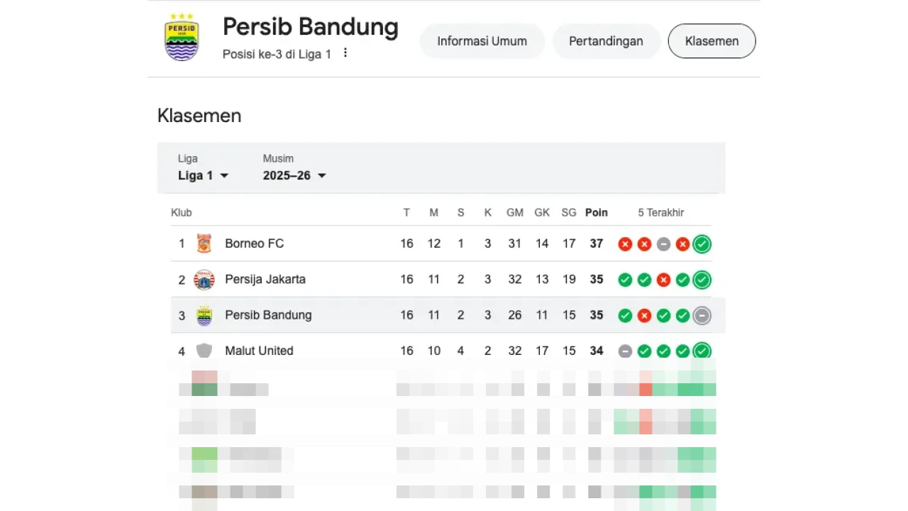Click the final green win icon in Borneo FC's form

pyautogui.click(x=702, y=243)
